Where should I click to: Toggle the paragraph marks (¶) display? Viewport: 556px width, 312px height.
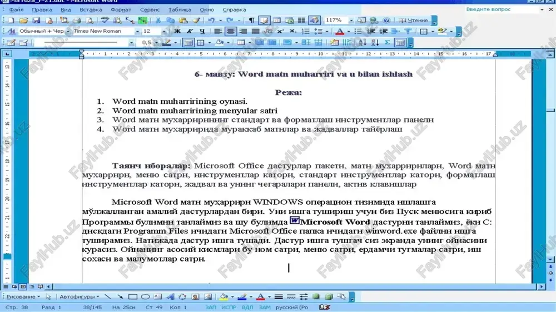click(251, 21)
